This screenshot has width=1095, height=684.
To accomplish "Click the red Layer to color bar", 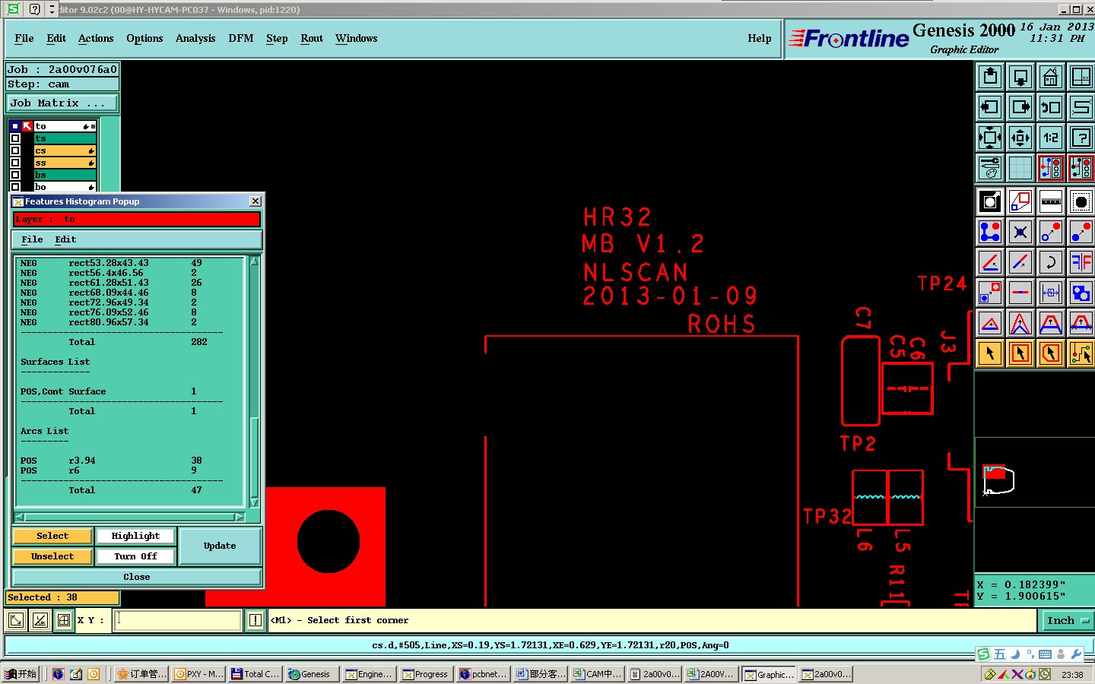I will [137, 219].
